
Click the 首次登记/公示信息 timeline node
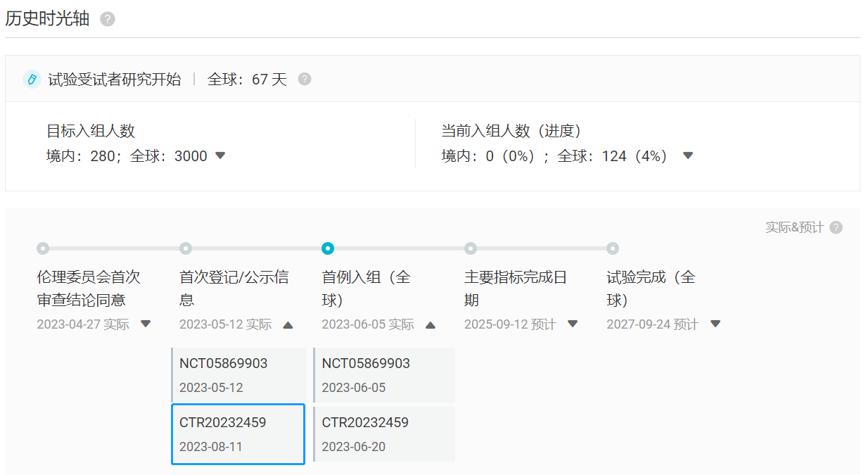coord(186,248)
